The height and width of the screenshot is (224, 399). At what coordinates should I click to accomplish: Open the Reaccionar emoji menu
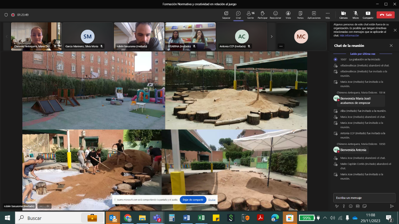point(275,15)
